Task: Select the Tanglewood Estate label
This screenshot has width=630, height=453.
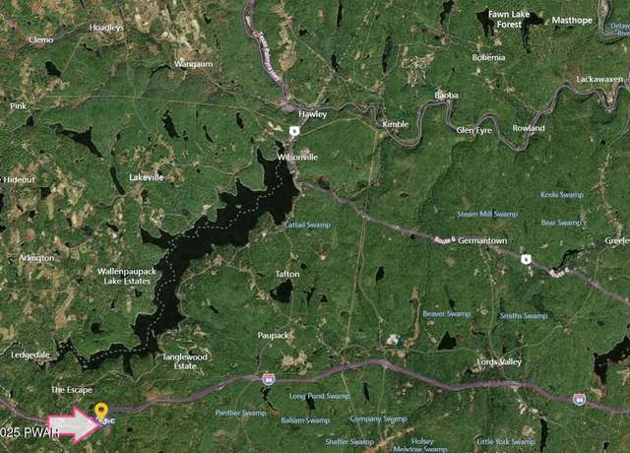Action: [x=185, y=361]
